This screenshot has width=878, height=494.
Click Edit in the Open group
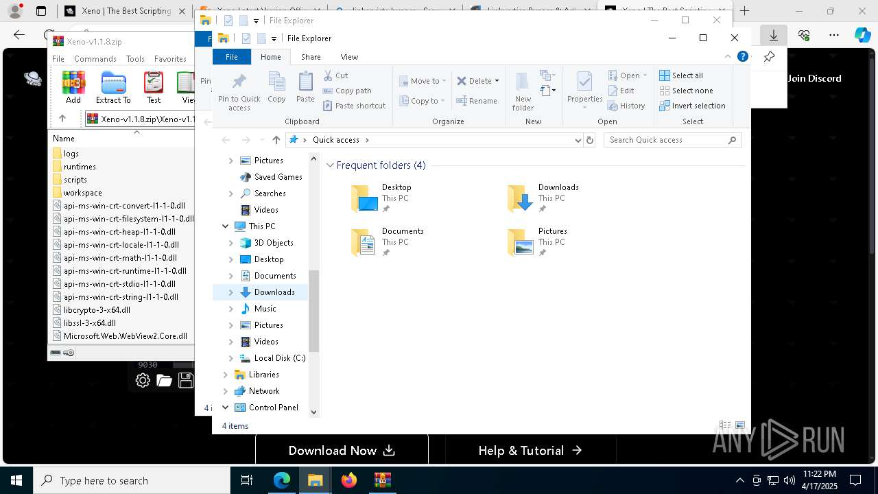(621, 91)
